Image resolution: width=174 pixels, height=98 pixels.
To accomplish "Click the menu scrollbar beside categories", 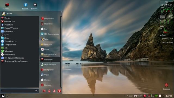I will point(61,52).
